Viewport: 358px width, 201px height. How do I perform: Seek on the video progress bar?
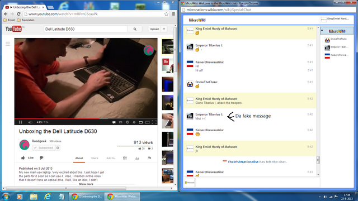pyautogui.click(x=86, y=119)
